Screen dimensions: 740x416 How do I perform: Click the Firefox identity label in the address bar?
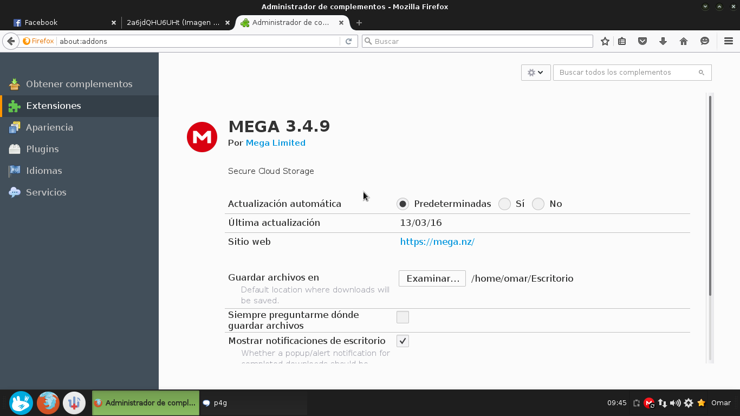(x=38, y=41)
